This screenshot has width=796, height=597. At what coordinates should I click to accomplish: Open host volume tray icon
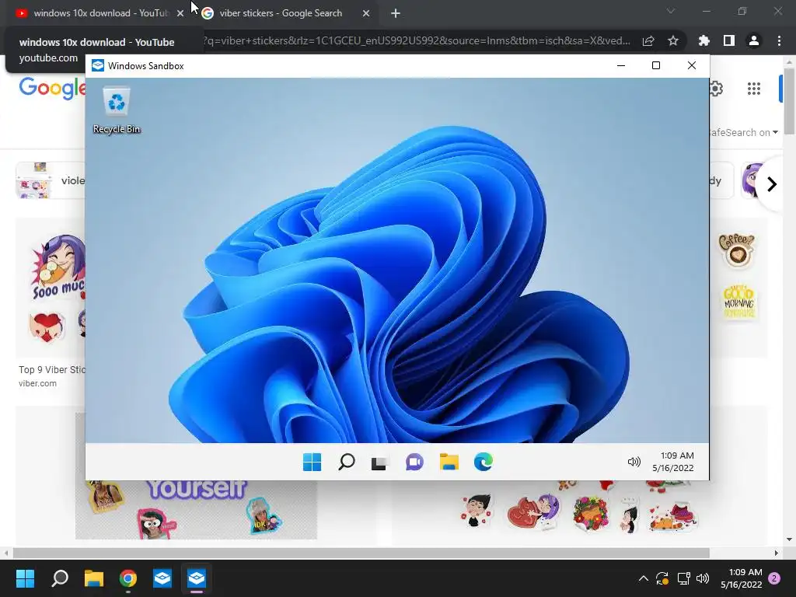703,578
